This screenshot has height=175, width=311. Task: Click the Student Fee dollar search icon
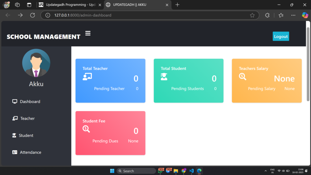[86, 129]
